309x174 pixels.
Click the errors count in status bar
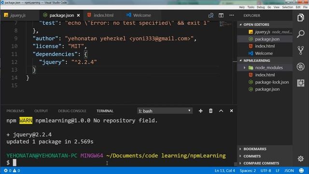click(8, 171)
